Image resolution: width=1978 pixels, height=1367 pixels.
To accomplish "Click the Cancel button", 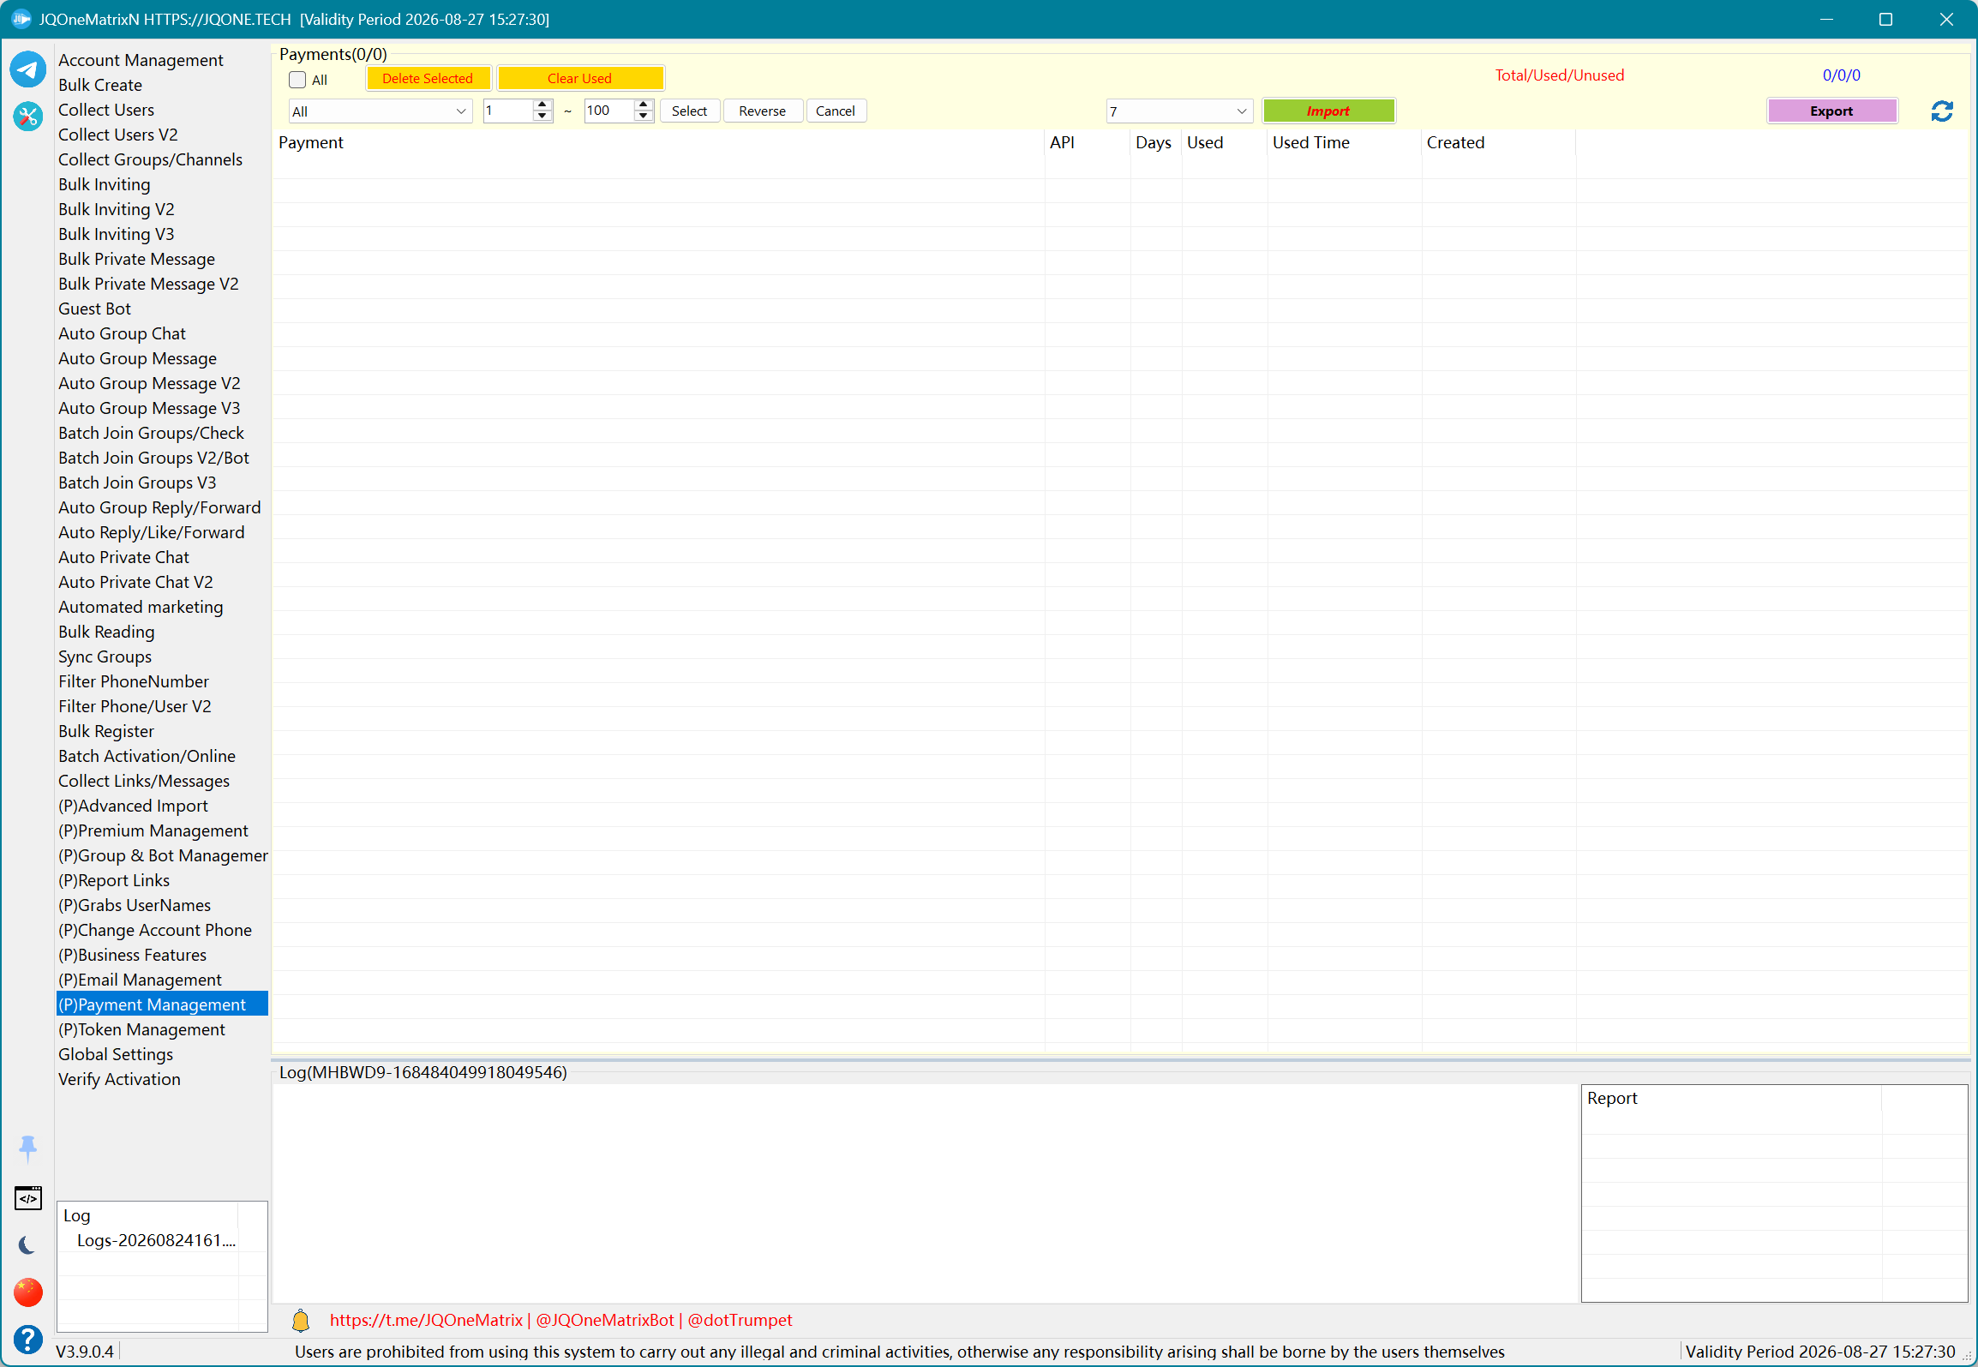I will click(x=836, y=111).
